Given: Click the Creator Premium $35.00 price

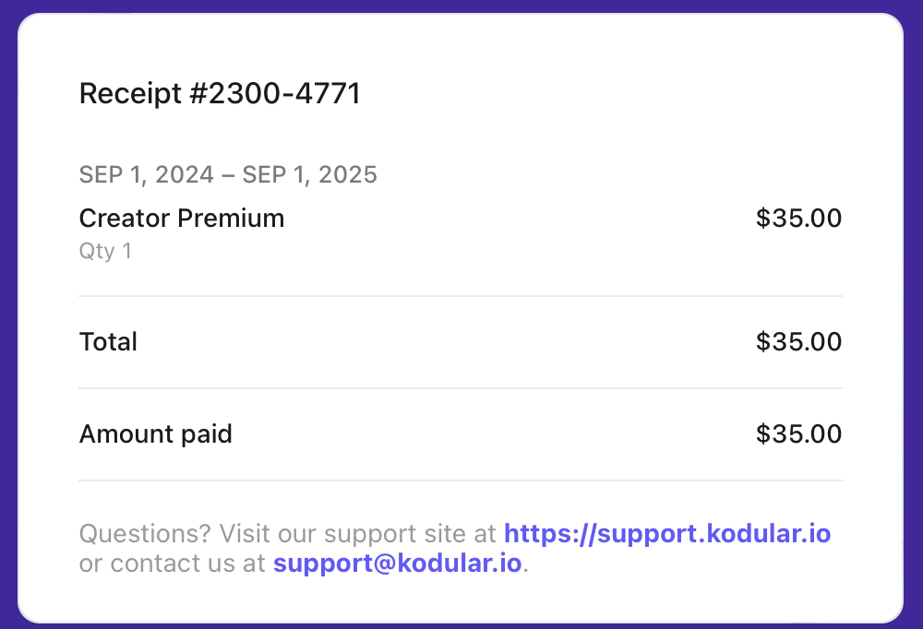Looking at the screenshot, I should (798, 219).
